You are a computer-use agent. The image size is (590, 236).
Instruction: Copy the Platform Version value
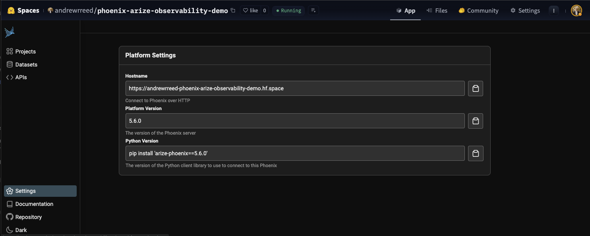tap(475, 121)
